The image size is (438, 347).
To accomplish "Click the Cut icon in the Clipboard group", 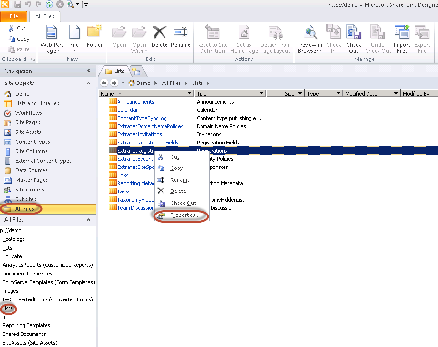I will [11, 29].
